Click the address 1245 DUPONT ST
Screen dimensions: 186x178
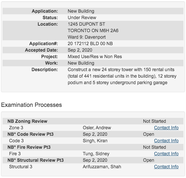(86, 24)
